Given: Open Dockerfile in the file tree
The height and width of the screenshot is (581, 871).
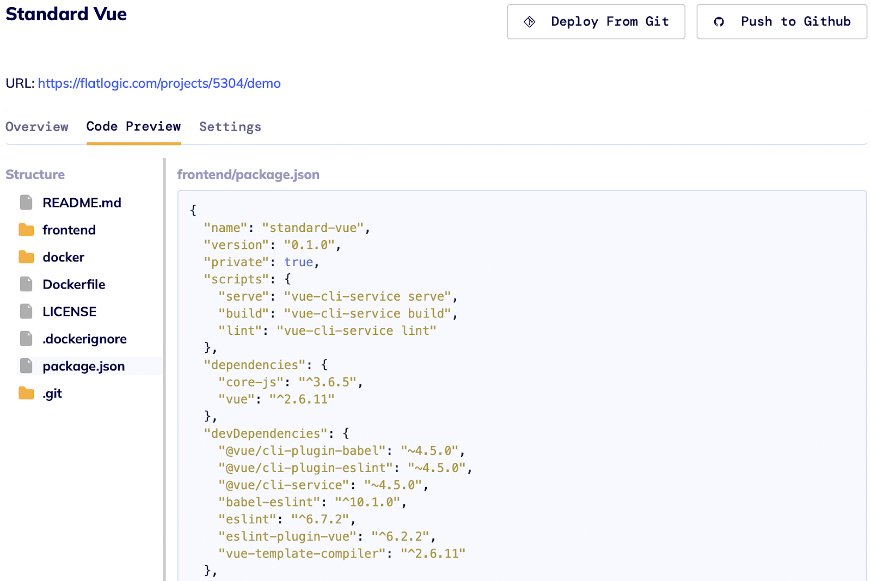Looking at the screenshot, I should coord(74,284).
